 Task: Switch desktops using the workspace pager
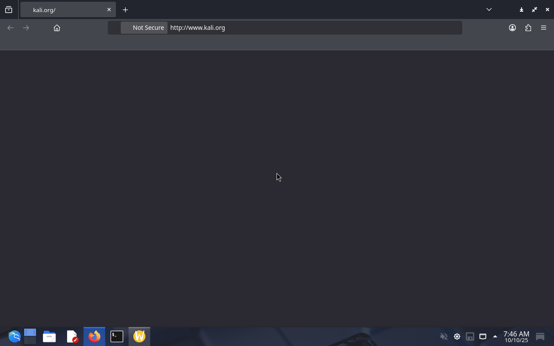[x=30, y=336]
